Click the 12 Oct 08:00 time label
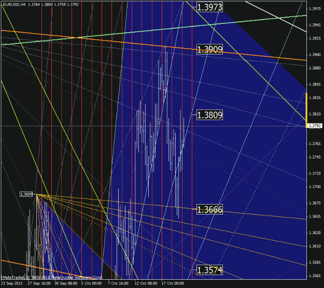The height and width of the screenshot is (288, 324). [146, 283]
